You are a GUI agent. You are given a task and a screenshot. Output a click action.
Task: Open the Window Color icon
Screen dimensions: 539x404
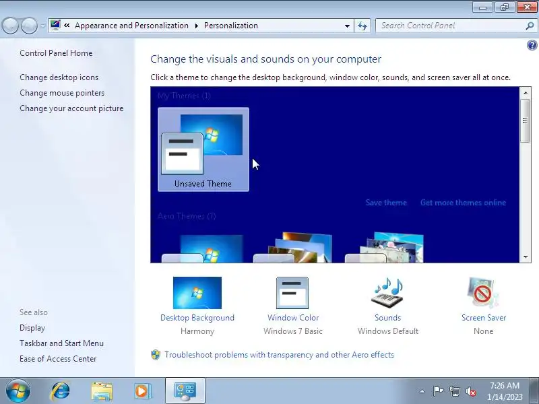tap(292, 293)
